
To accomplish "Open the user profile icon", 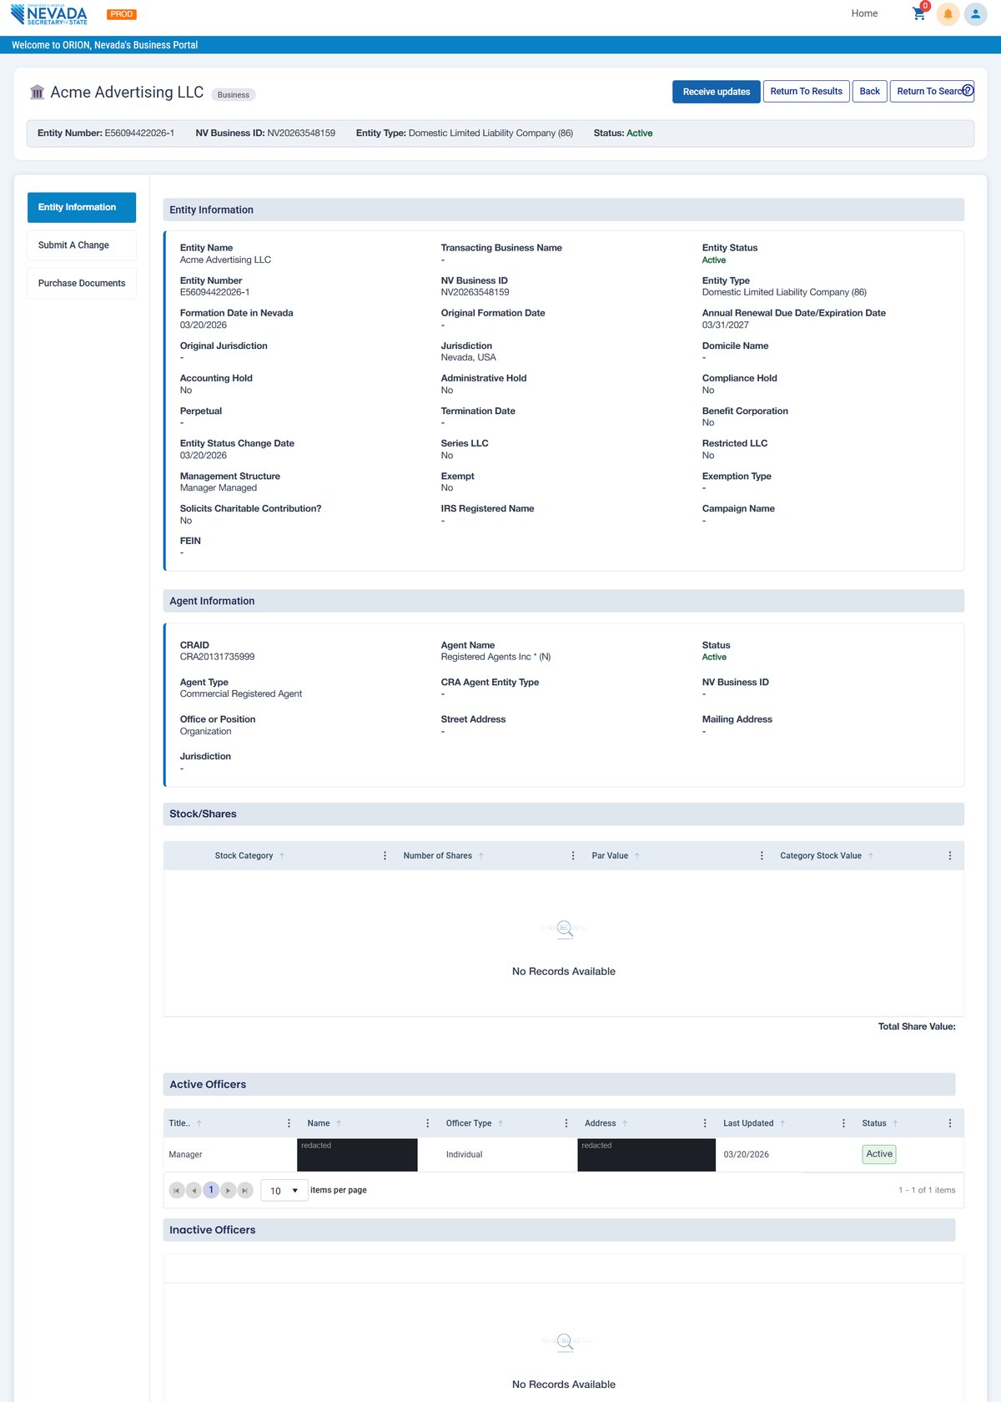I will point(975,14).
